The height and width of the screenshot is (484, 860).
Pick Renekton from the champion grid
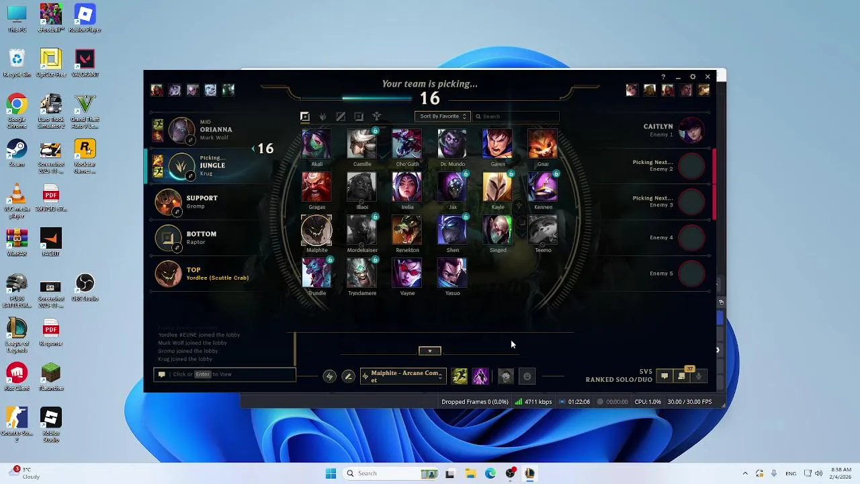tap(407, 230)
